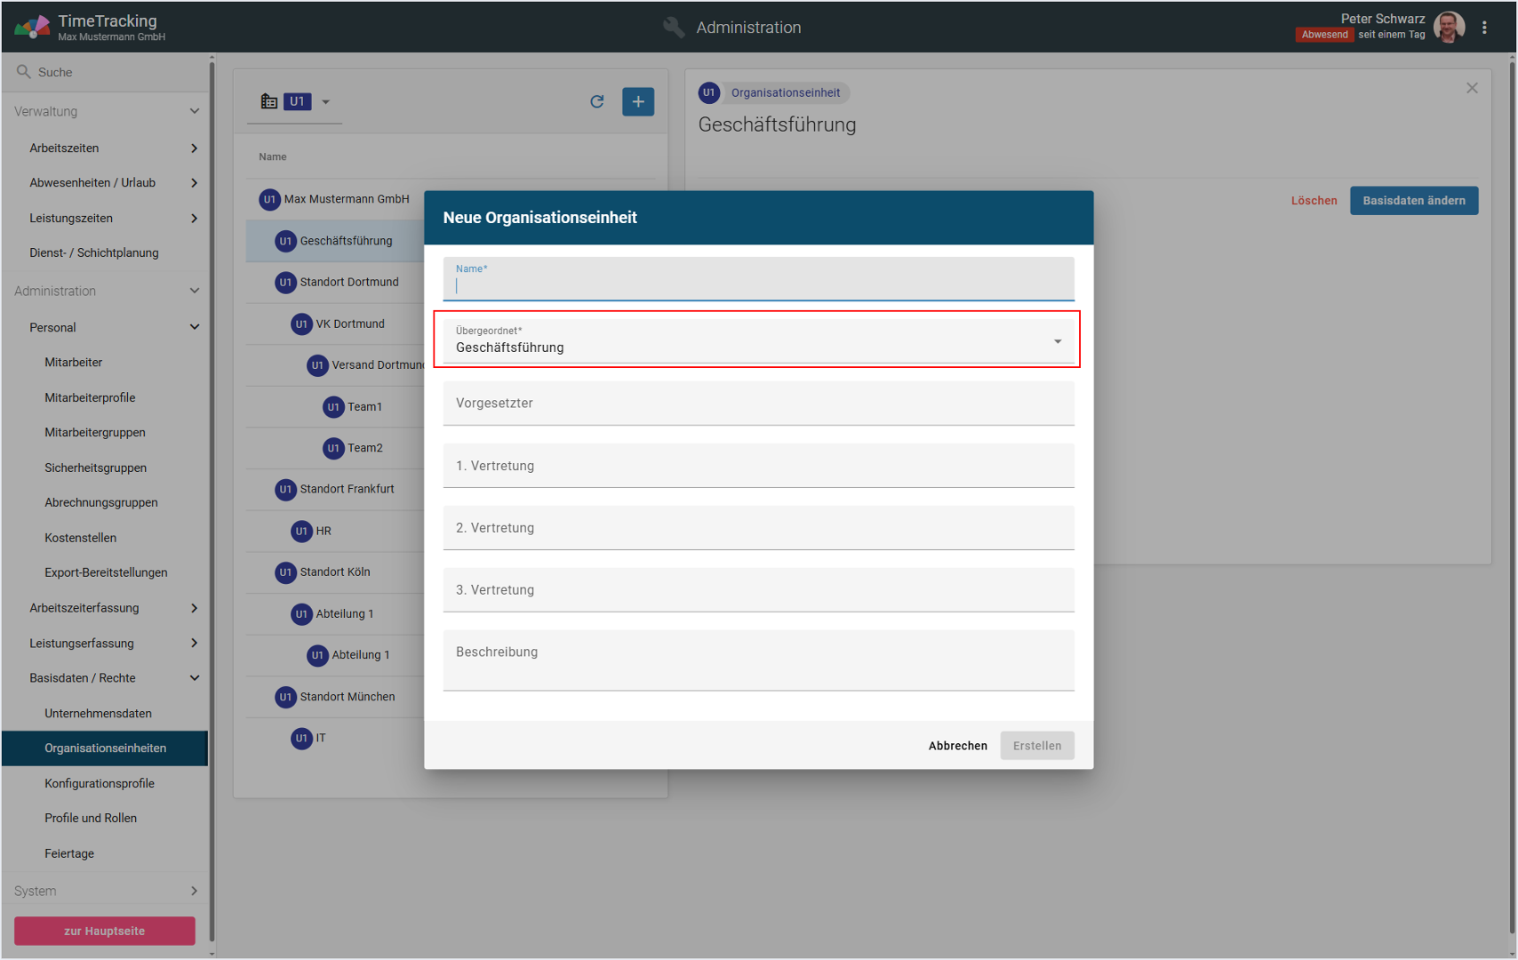Click the zur Hauptseite button
1518x960 pixels.
104,931
